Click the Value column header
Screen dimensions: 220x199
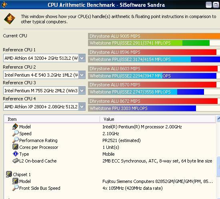158,119
